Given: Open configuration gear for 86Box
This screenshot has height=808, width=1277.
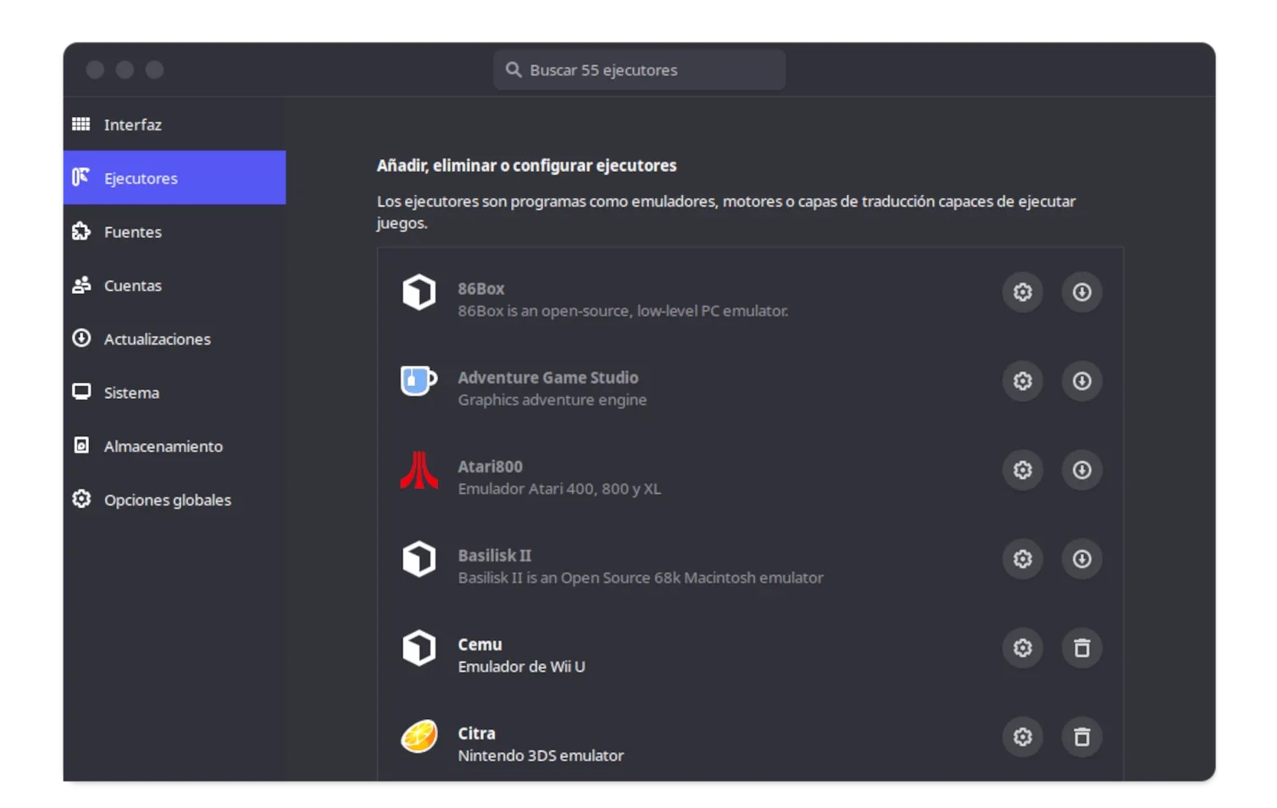Looking at the screenshot, I should (1023, 292).
